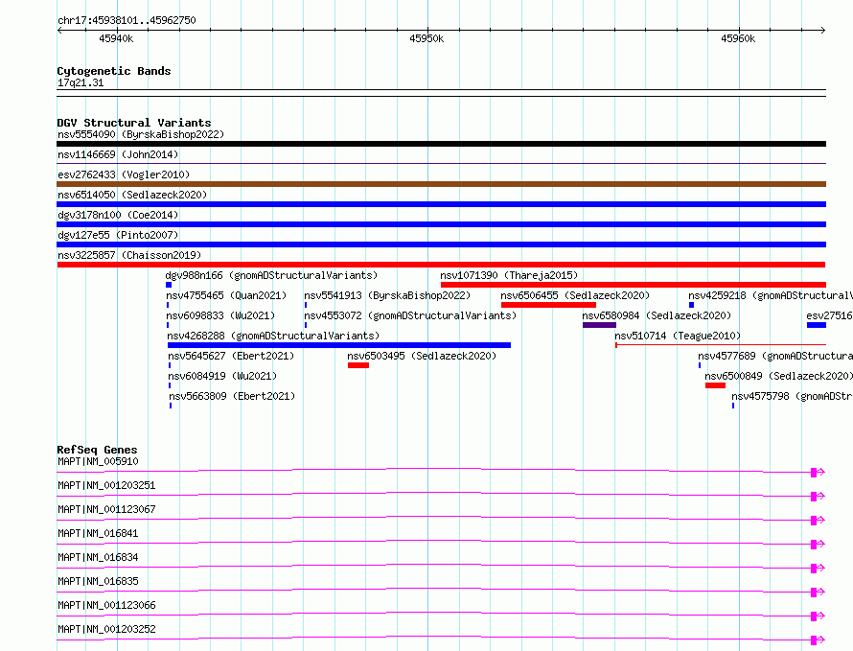Open MAPT|NM_016841 transcript label
The width and height of the screenshot is (853, 651).
click(98, 533)
